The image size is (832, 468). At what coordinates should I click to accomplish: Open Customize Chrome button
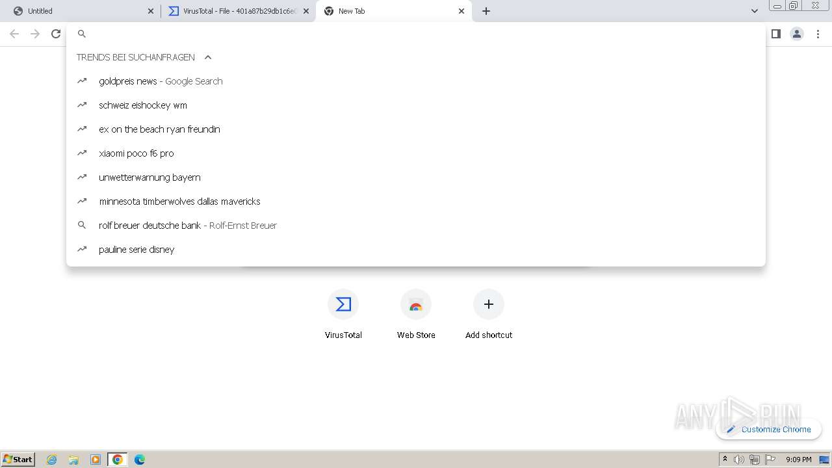pos(769,429)
